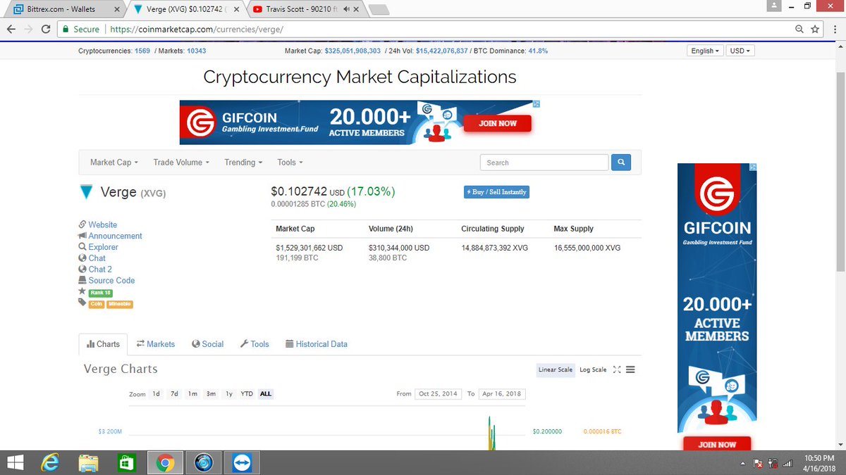Set chart zoom to 3m
This screenshot has height=475, width=846.
pos(211,394)
